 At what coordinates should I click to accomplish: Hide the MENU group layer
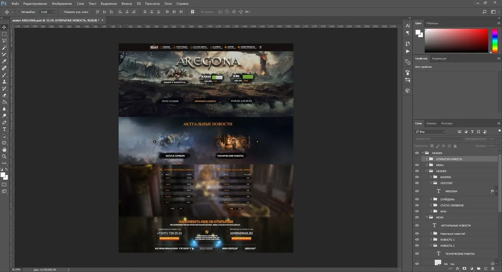coord(417,165)
